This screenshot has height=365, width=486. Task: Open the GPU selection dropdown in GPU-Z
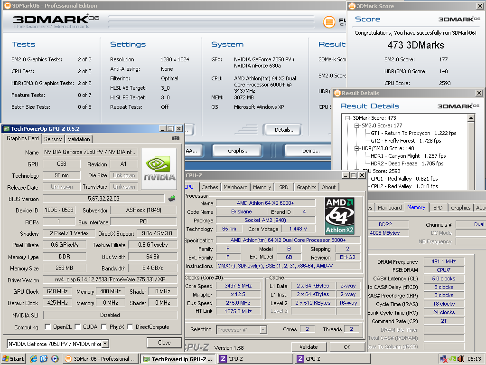pyautogui.click(x=105, y=344)
